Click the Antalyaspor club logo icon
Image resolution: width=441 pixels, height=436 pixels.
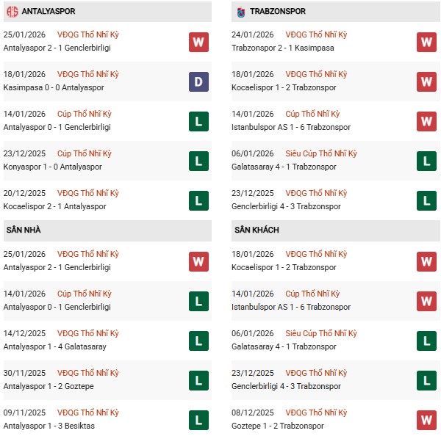[x=10, y=12]
